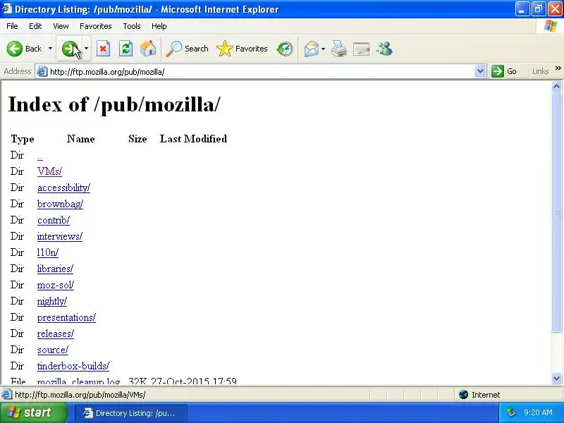Image resolution: width=564 pixels, height=423 pixels.
Task: Open the moz-sol/ directory link
Action: pyautogui.click(x=56, y=285)
